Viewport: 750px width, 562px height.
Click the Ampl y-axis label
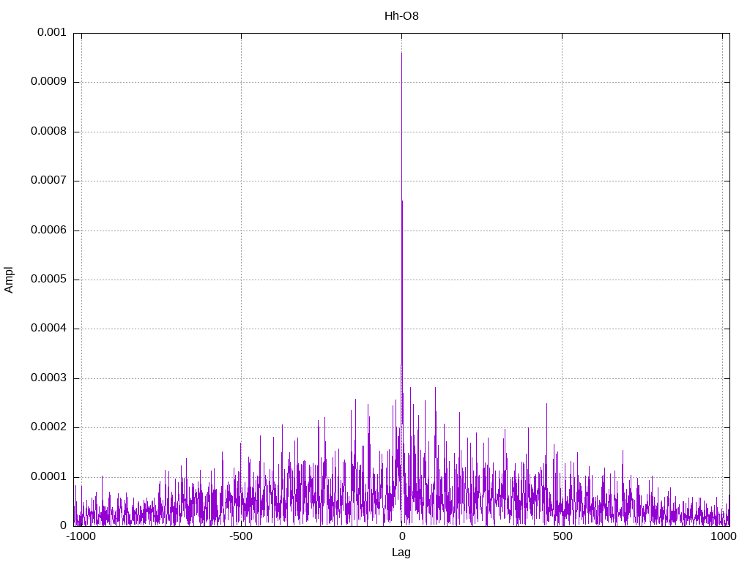[9, 279]
